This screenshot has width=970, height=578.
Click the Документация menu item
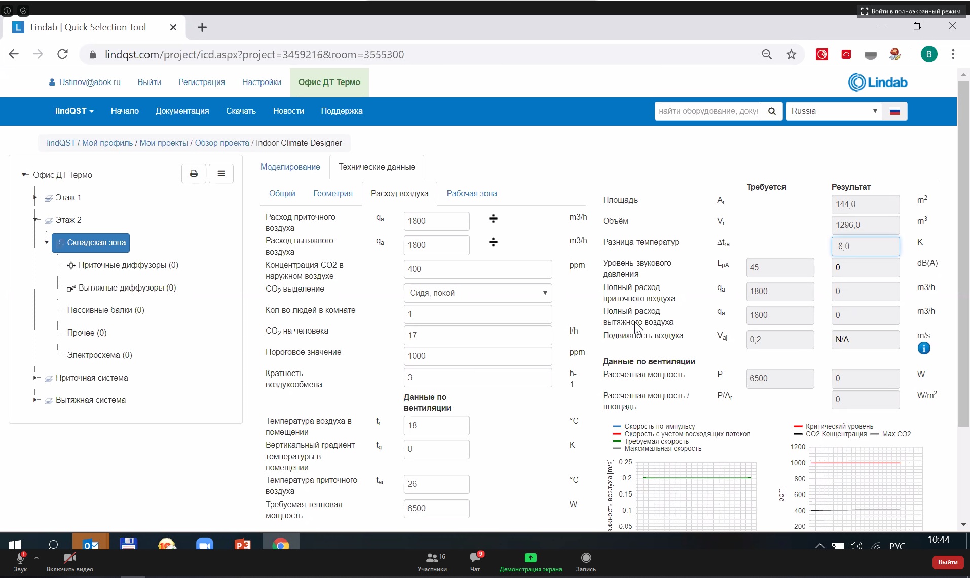click(x=182, y=111)
